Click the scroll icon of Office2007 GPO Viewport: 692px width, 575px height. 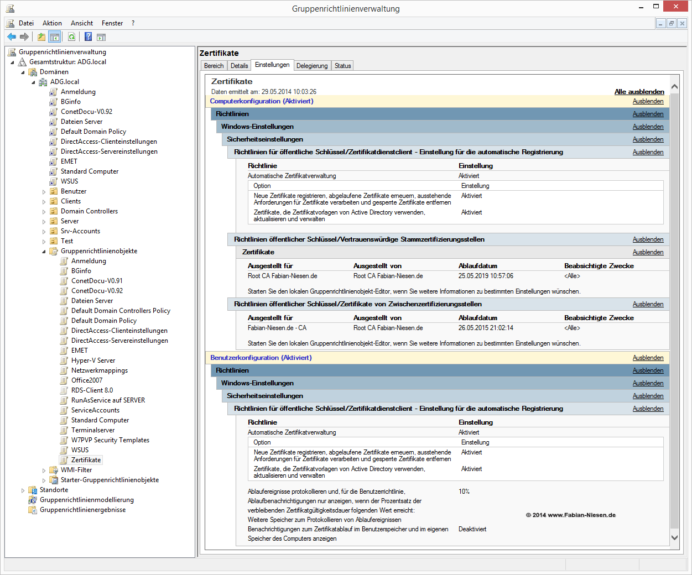pyautogui.click(x=64, y=380)
